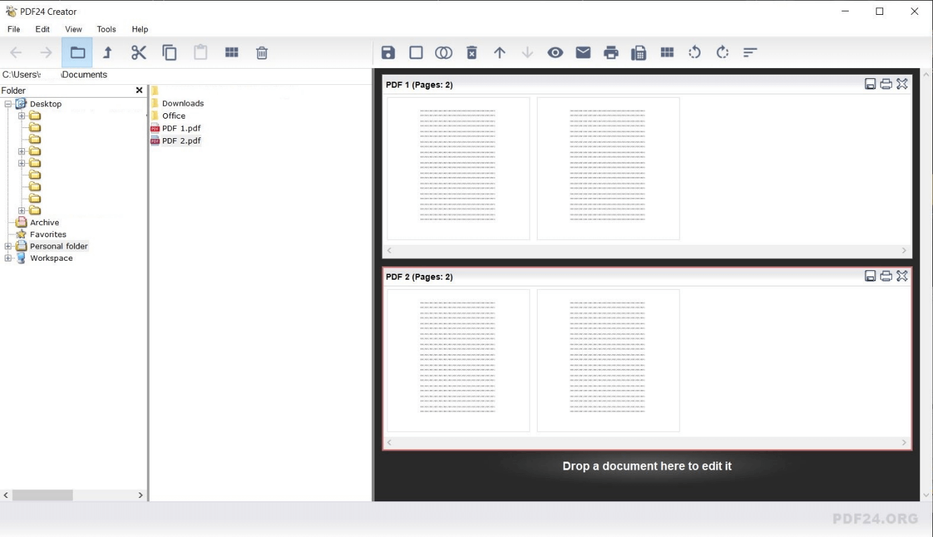Viewport: 933px width, 537px height.
Task: Click left scroll arrow in PDF 2 panel
Action: tap(389, 443)
